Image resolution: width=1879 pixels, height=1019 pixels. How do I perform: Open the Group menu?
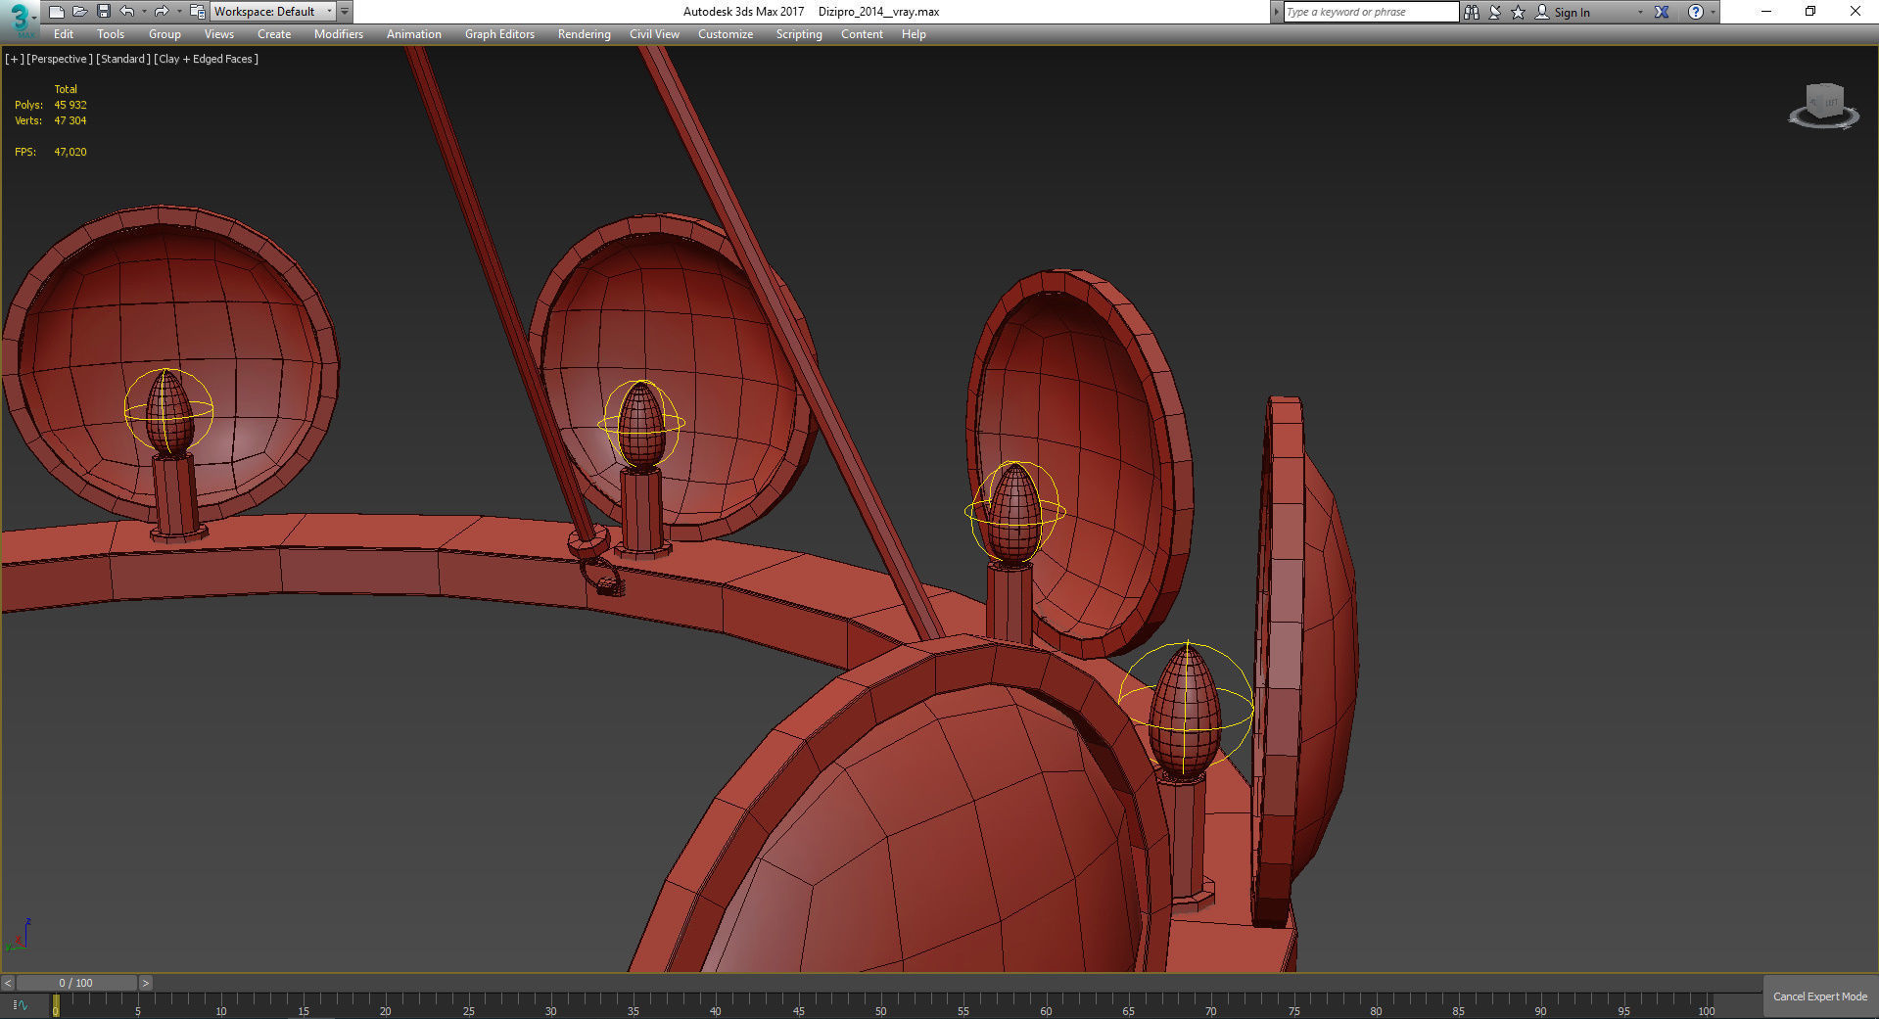(x=164, y=34)
